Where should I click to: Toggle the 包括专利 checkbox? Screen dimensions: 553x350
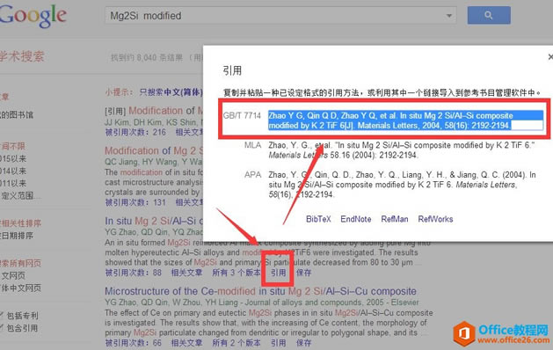pyautogui.click(x=1, y=315)
